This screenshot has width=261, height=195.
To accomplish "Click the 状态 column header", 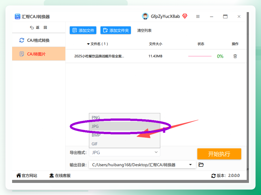I will 201,44.
